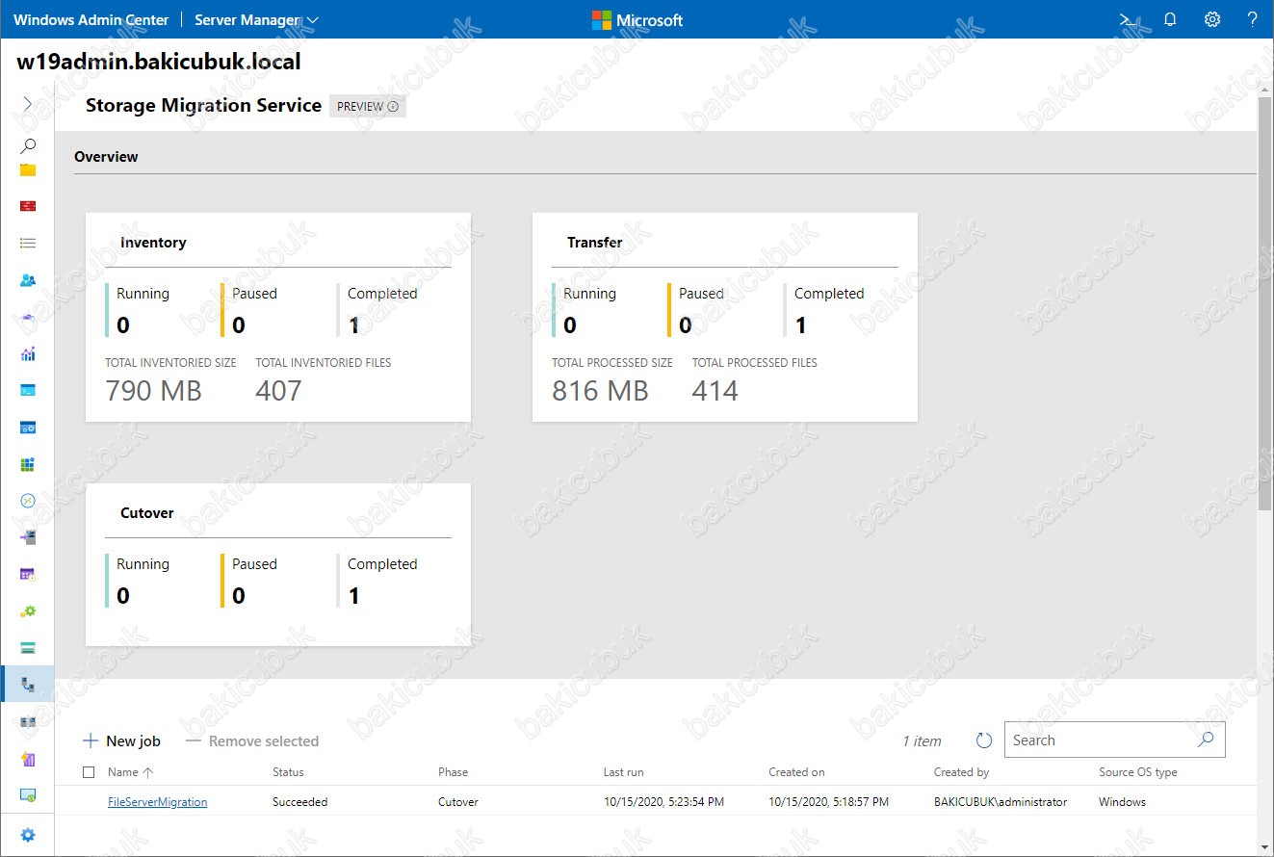Expand the sidebar tools menu chevron

click(x=28, y=104)
